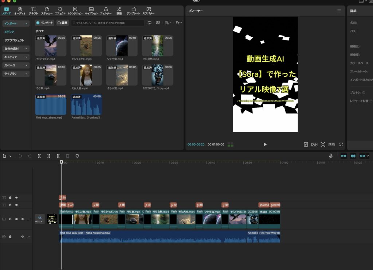Toggle auto snapping in the timeline
Image resolution: width=373 pixels, height=270 pixels.
(x=353, y=156)
